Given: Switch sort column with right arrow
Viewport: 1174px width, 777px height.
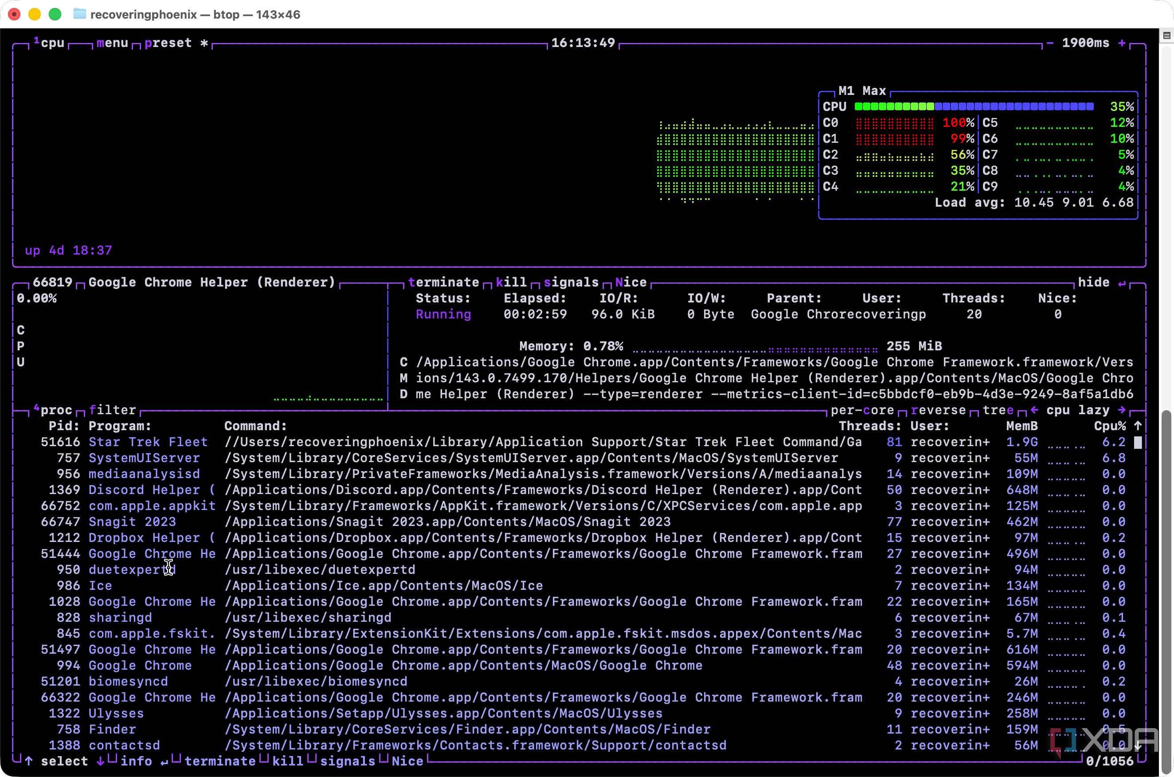Looking at the screenshot, I should pyautogui.click(x=1122, y=410).
